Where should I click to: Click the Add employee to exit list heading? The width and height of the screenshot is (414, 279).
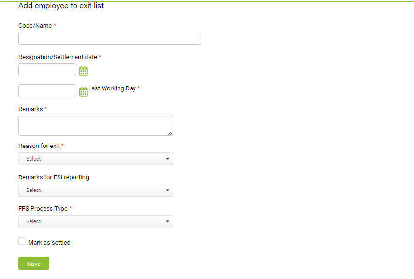61,6
